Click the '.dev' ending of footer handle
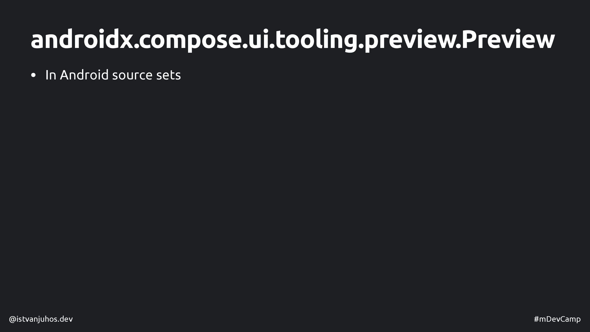 coord(65,319)
